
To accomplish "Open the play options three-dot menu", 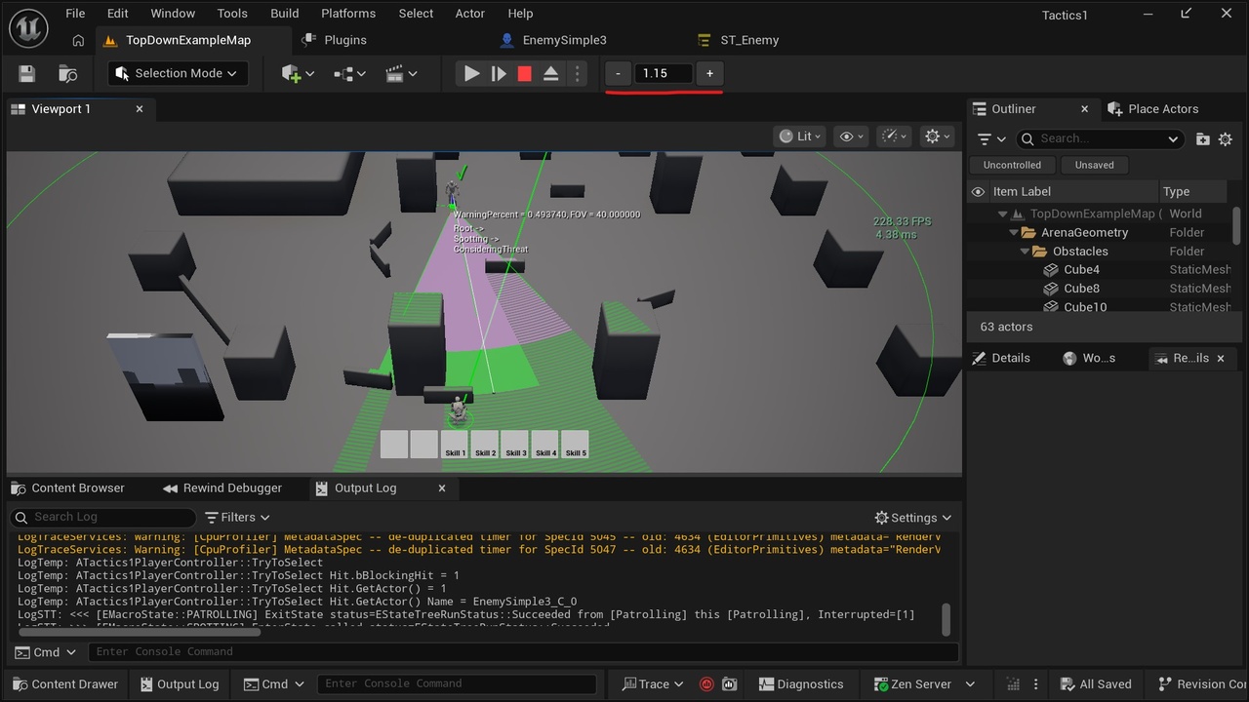I will click(577, 73).
